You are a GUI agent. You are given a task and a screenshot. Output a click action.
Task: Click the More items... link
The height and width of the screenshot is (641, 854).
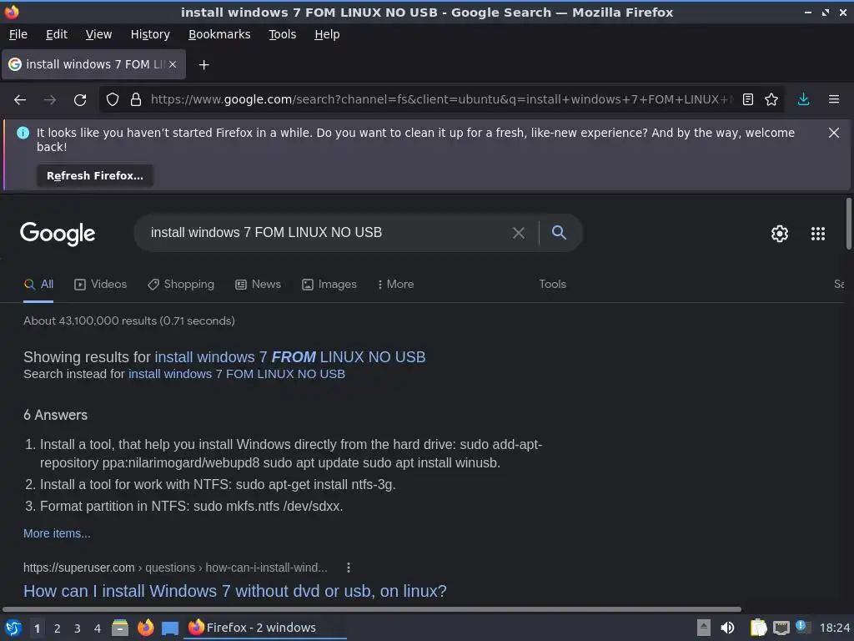point(57,533)
